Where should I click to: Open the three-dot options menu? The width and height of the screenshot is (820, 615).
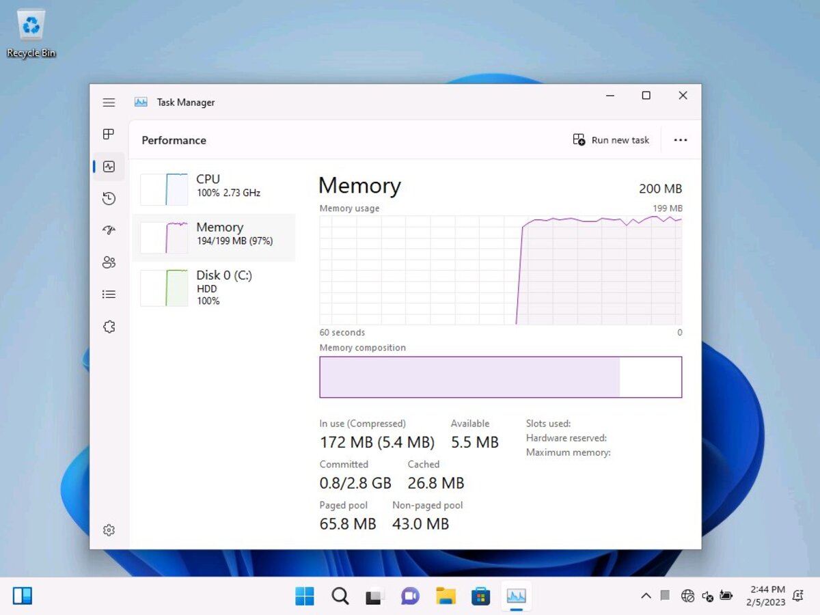[x=680, y=139]
